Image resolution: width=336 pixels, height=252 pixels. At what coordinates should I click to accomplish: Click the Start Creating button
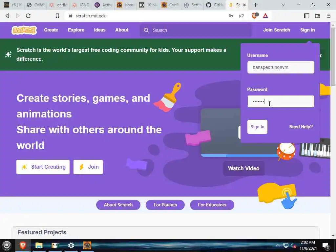tap(43, 167)
